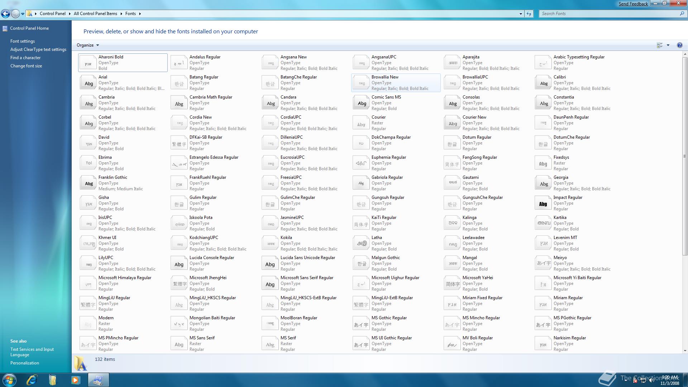
Task: Select the Gabriola Regular font name
Action: click(x=387, y=177)
